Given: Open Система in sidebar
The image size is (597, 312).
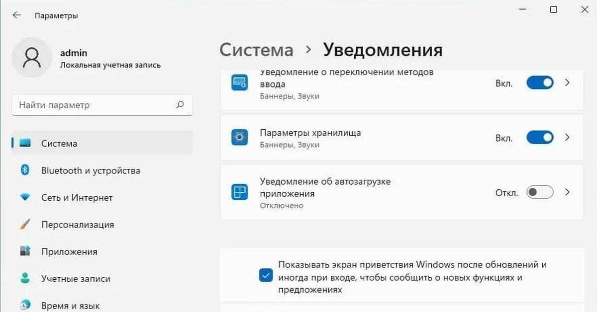Looking at the screenshot, I should click(x=102, y=143).
